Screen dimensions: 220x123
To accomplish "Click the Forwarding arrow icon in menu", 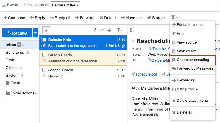I will click(174, 80).
